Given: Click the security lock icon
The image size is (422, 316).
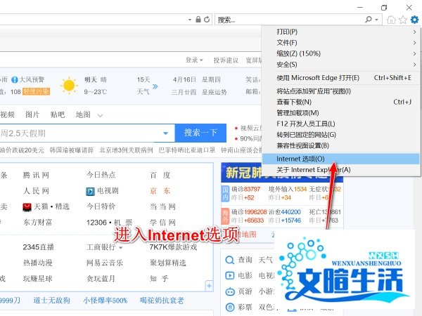Looking at the screenshot, I should click(x=198, y=20).
